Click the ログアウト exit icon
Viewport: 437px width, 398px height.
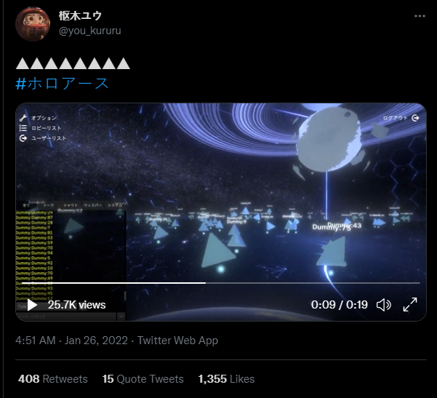click(x=415, y=118)
